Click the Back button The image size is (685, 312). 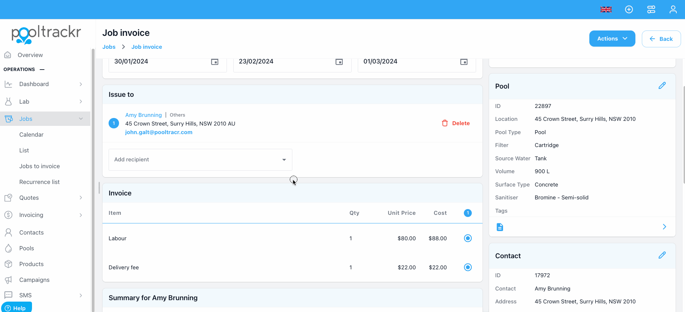(661, 39)
